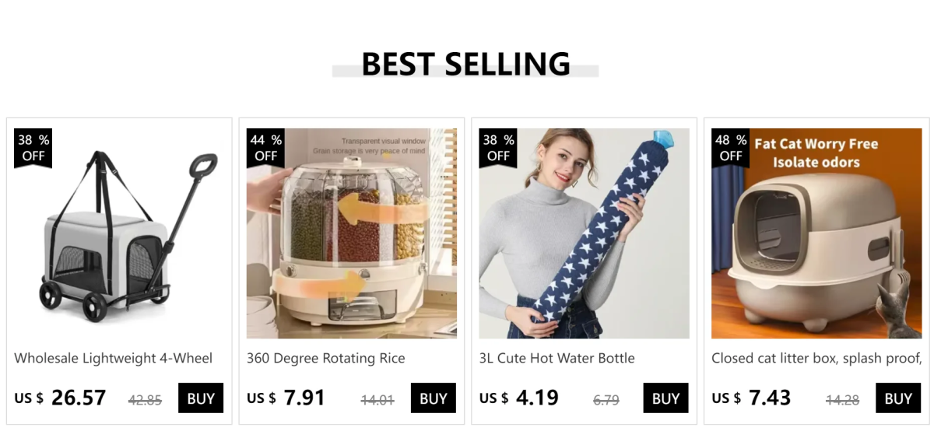Screen dimensions: 934x438
Task: Open the pet stroller wagon product image
Action: pyautogui.click(x=119, y=233)
